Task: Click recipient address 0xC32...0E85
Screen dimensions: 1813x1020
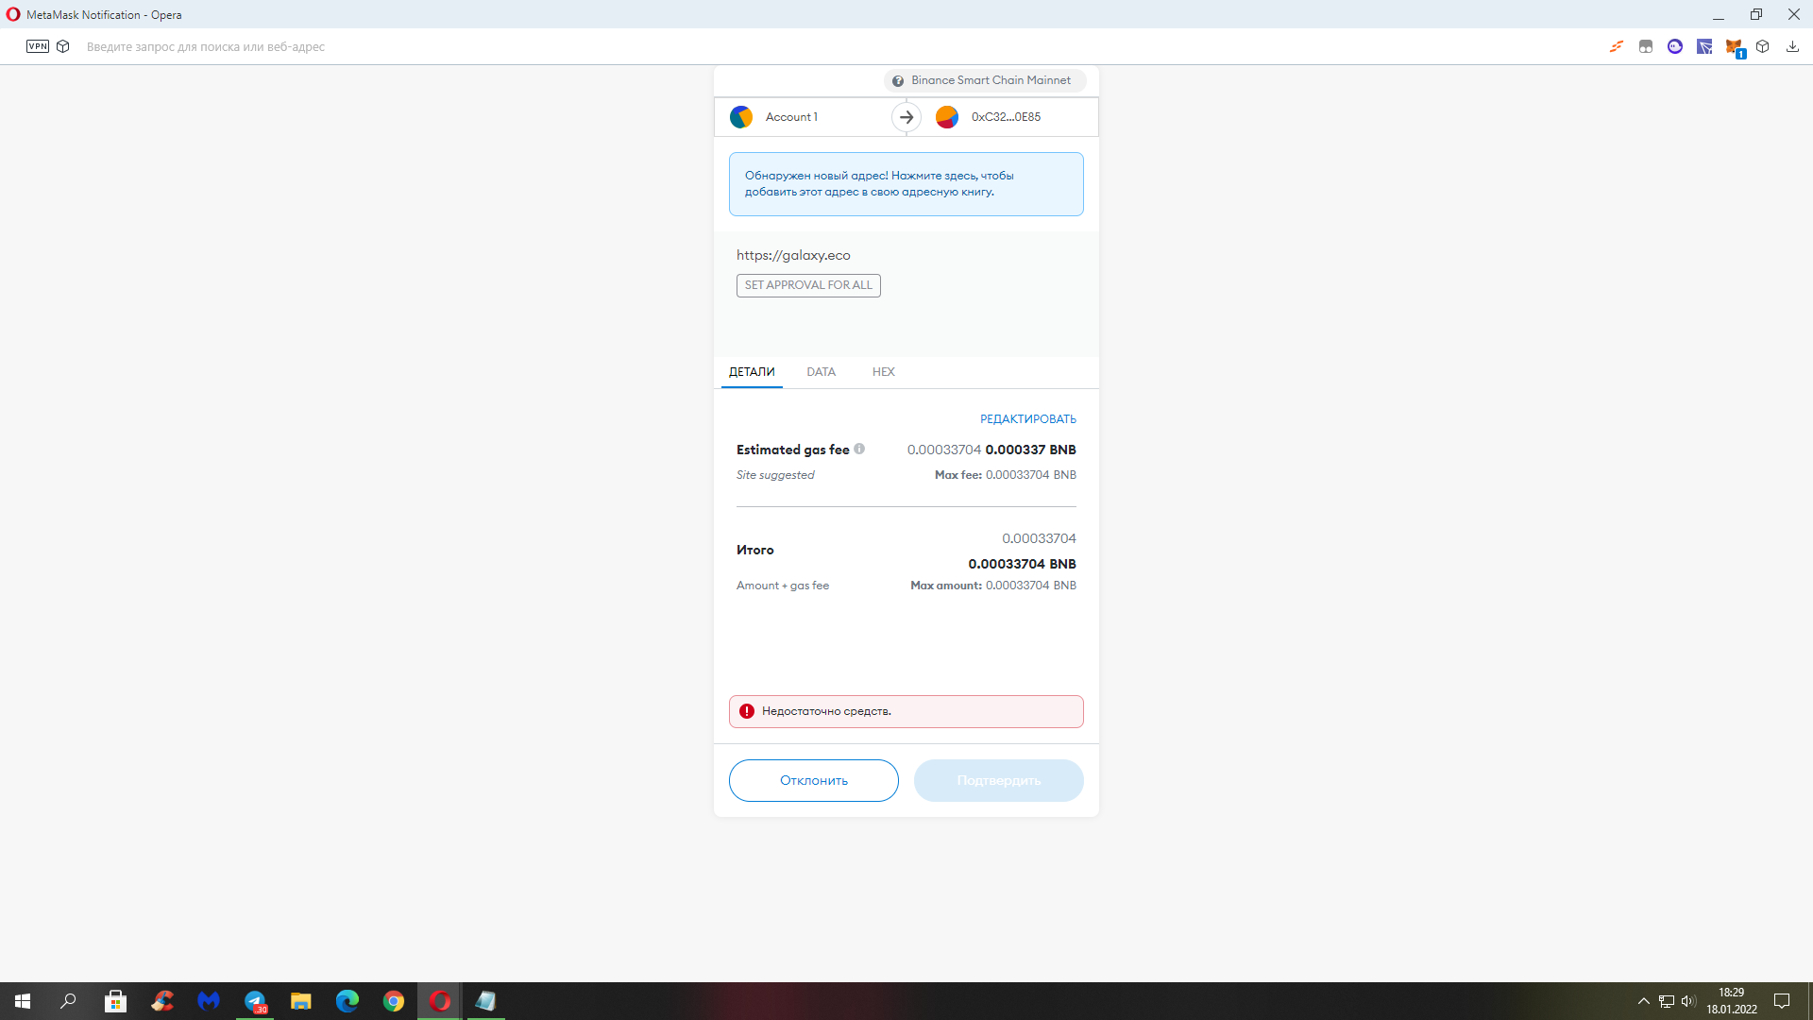Action: pyautogui.click(x=1007, y=117)
